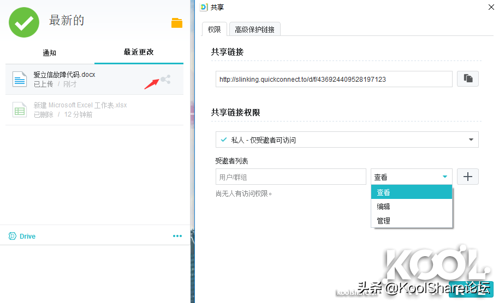This screenshot has height=303, width=499.
Task: Open the three-dots more options menu
Action: point(177,236)
